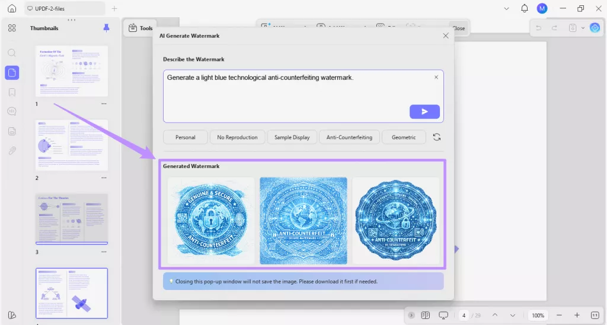
Task: Select the dark blue round seal watermark
Action: [x=395, y=221]
